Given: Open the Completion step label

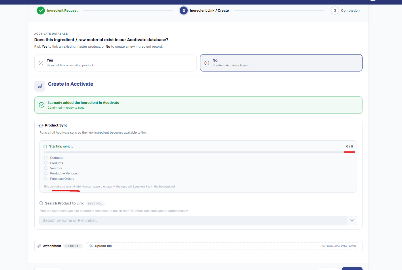Looking at the screenshot, I should 350,10.
